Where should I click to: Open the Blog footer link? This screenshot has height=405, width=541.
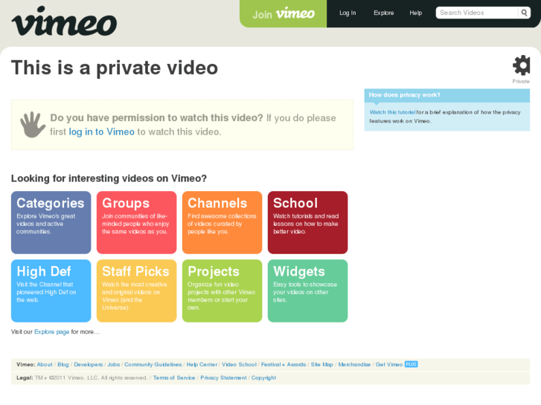(x=63, y=364)
